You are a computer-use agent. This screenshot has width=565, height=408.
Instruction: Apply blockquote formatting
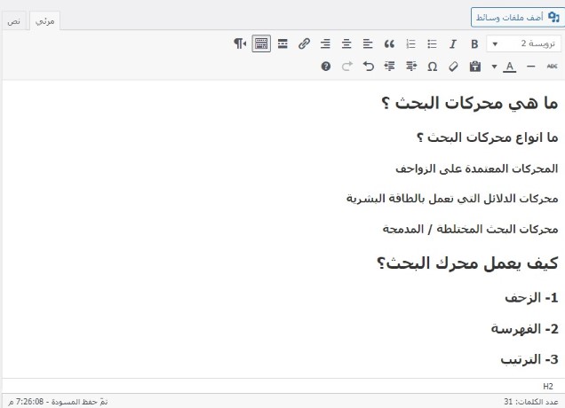click(389, 43)
